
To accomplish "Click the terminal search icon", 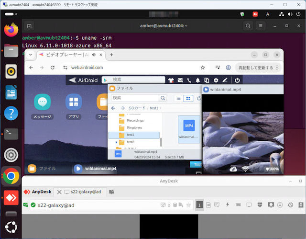I will coord(248,26).
